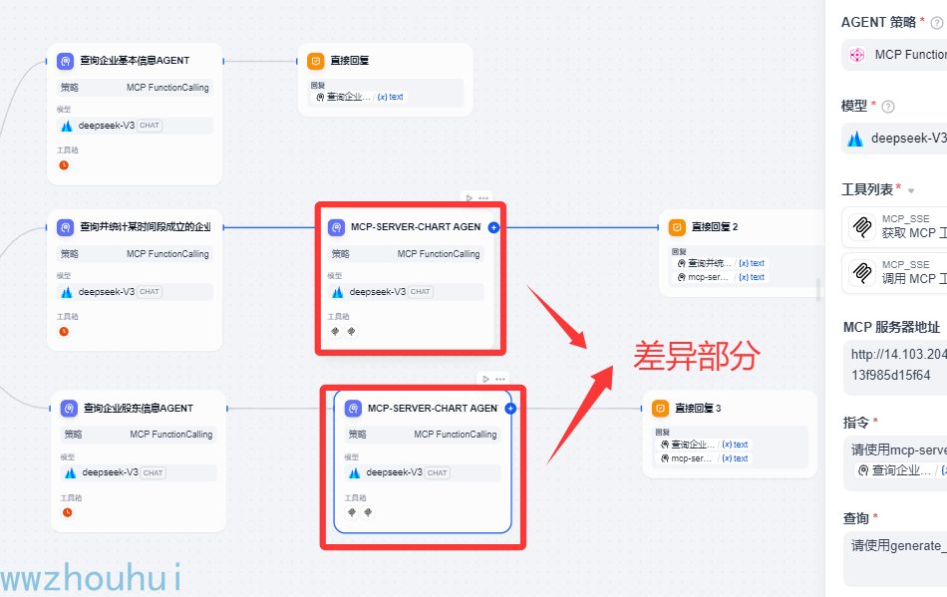Click agent icon of selected blue-outlined MCP-SERVER-CHART AGENT node
947x597 pixels.
(x=353, y=408)
